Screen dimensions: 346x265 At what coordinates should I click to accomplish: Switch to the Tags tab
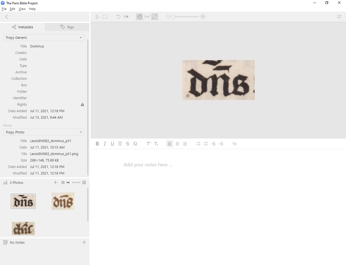pos(67,27)
